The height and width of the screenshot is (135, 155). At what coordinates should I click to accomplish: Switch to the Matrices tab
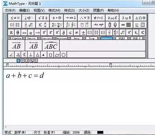(x=61, y=38)
